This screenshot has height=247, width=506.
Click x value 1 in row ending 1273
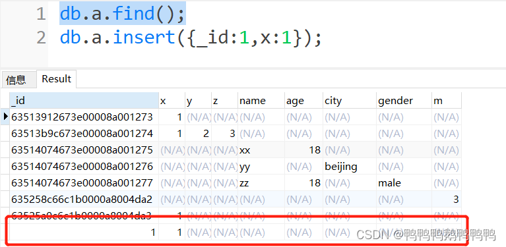click(172, 117)
